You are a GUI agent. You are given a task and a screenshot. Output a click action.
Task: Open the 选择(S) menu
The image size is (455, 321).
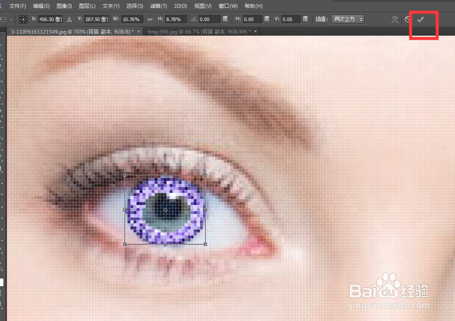click(x=135, y=6)
